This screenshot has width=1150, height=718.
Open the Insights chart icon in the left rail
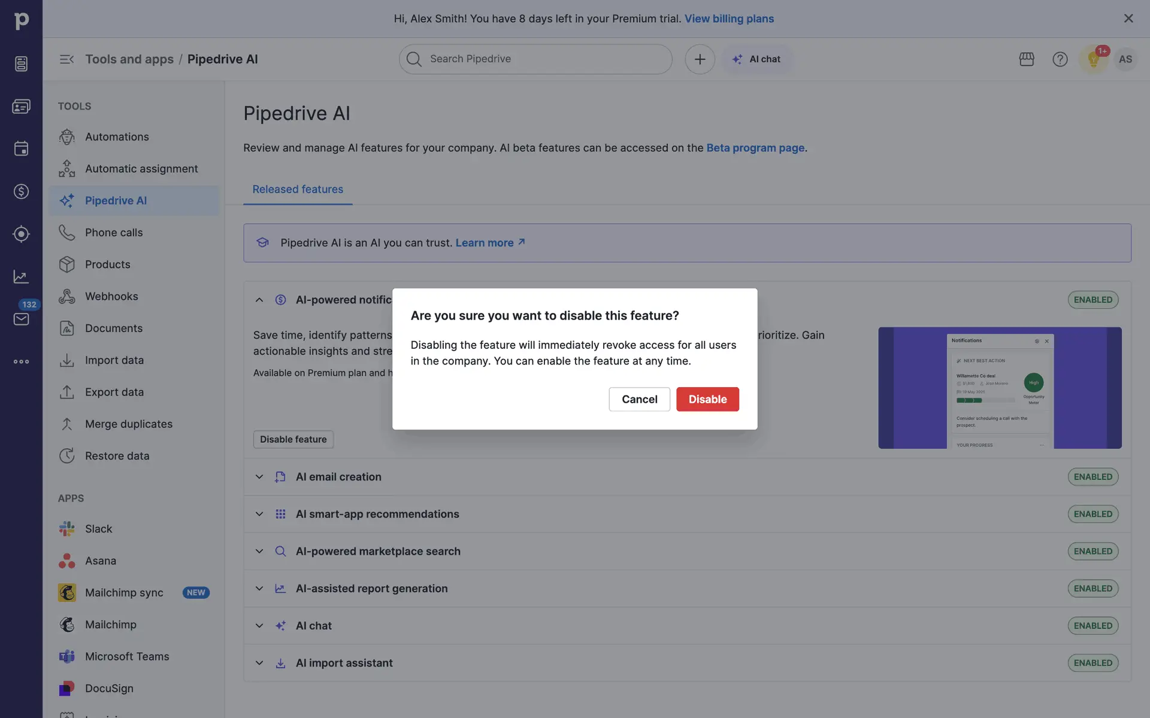(x=21, y=276)
